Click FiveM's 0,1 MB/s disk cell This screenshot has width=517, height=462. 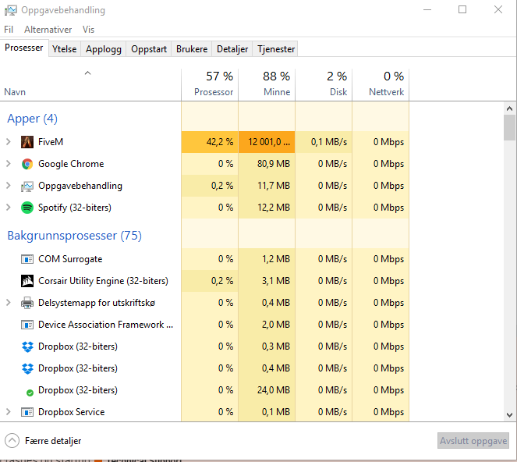point(324,142)
